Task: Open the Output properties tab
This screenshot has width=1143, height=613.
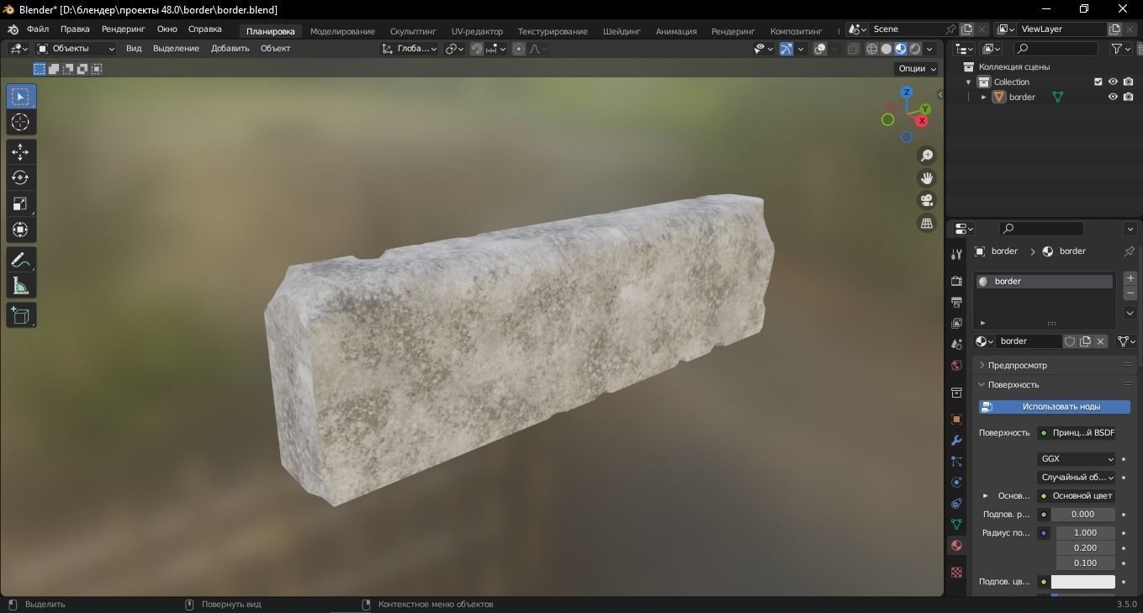Action: point(956,302)
